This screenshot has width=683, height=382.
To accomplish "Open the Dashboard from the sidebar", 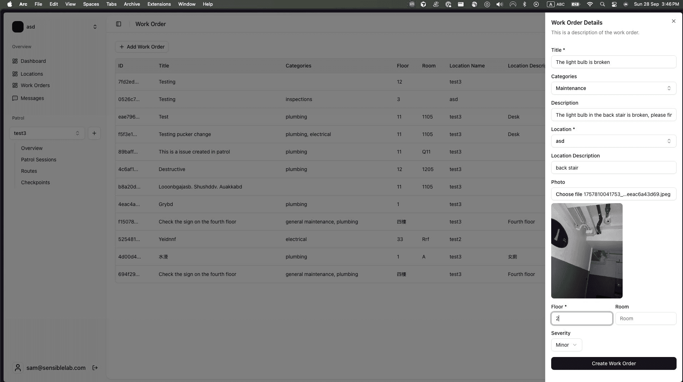I will coord(33,61).
